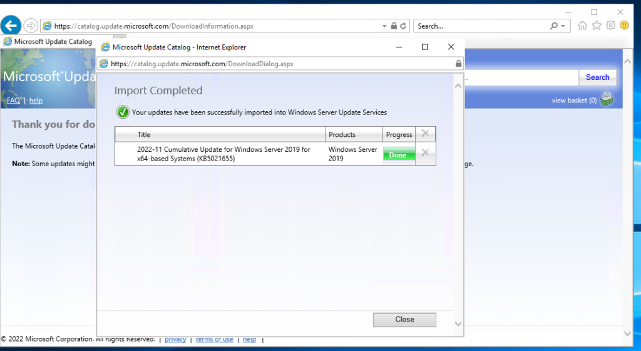This screenshot has height=351, width=641.
Task: Click the basket icon next to view basket
Action: coord(607,99)
